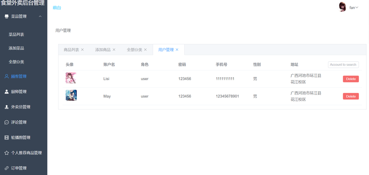The image size is (369, 175).
Task: Switch to the 添加商品 tab
Action: pyautogui.click(x=103, y=50)
